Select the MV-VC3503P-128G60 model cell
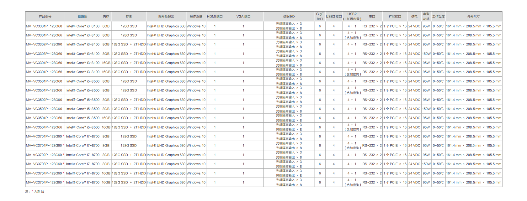This screenshot has width=527, height=201. [x=44, y=109]
